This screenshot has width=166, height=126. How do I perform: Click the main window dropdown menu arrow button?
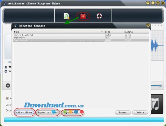148,3
